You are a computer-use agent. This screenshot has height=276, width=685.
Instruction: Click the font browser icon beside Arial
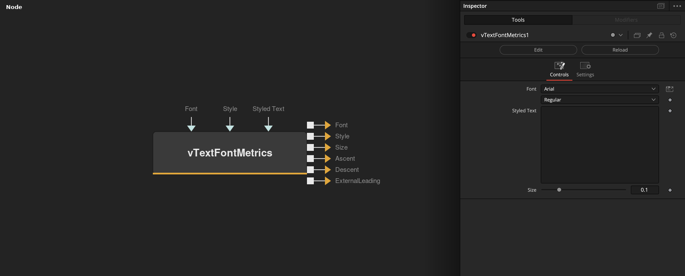tap(670, 89)
